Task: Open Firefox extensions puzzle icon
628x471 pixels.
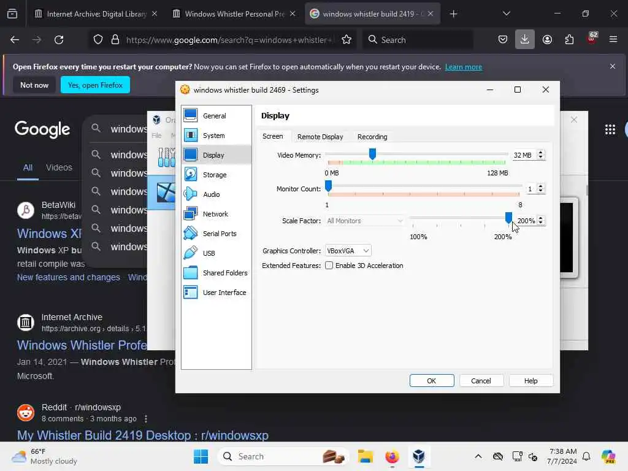Action: coord(569,40)
